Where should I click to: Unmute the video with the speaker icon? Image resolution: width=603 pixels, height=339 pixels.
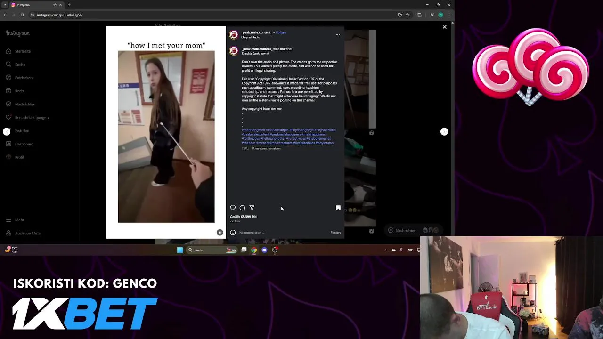pos(220,232)
